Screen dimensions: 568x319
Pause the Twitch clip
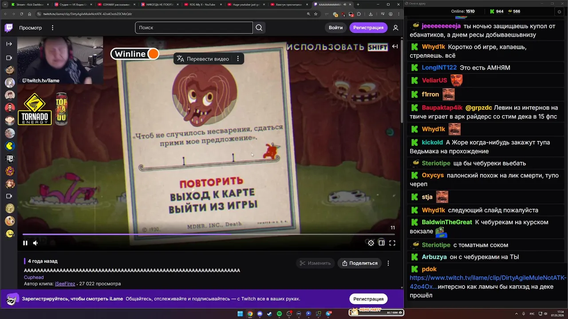coord(25,243)
